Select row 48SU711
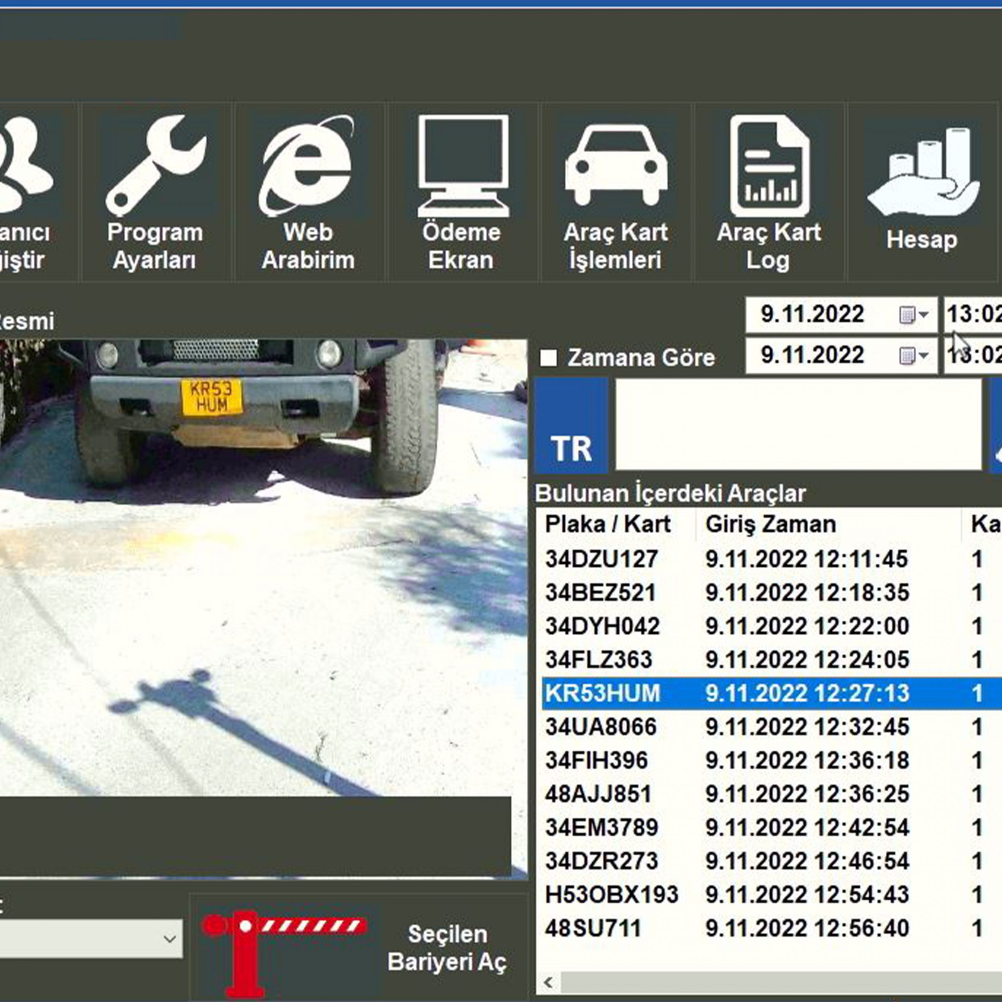The image size is (1002, 1002). click(772, 928)
